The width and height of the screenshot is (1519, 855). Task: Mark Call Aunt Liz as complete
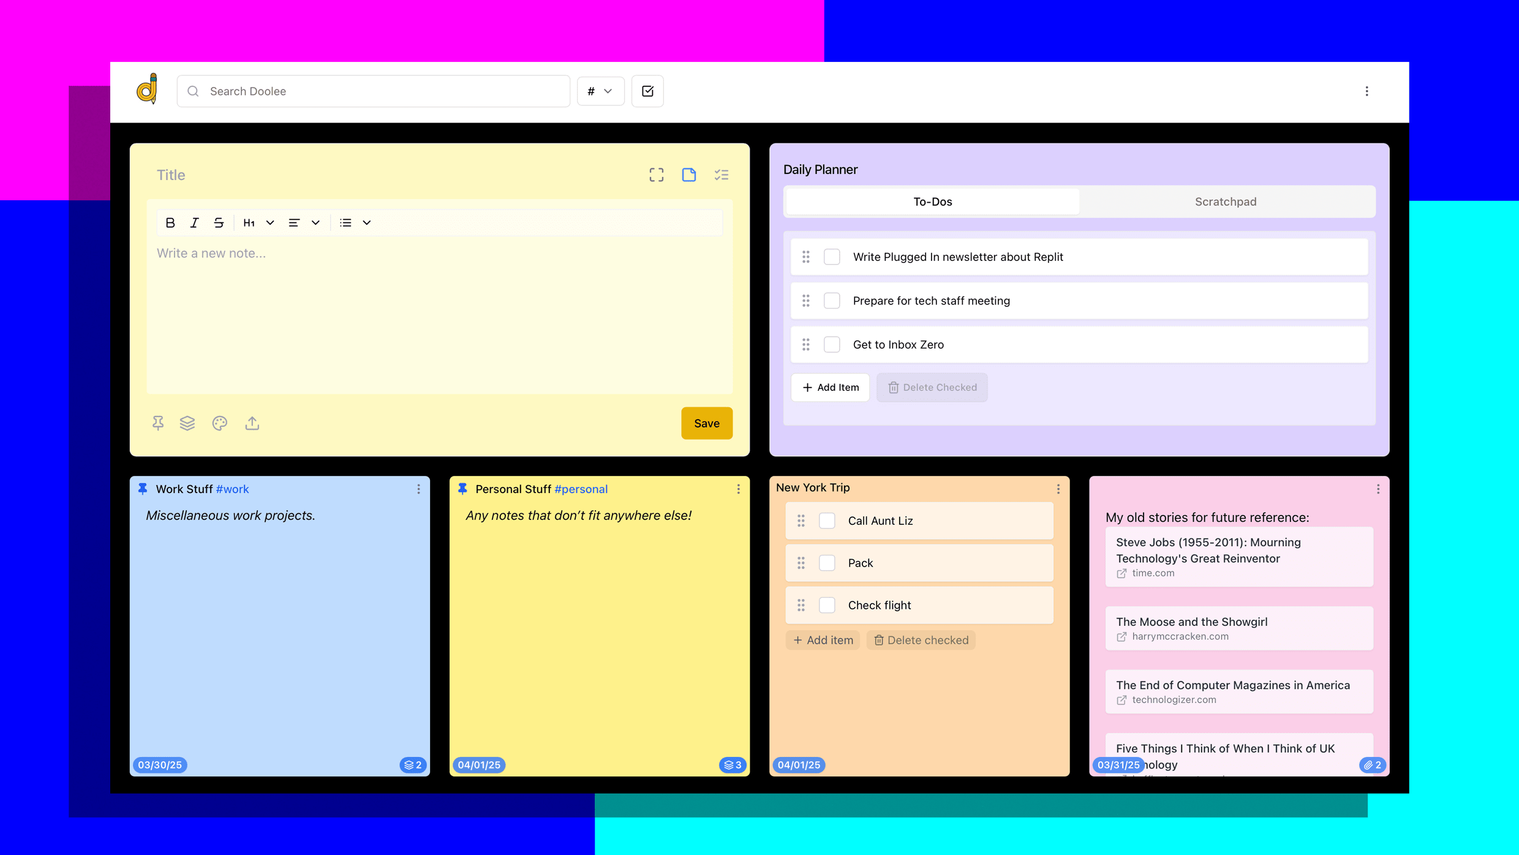coord(827,520)
